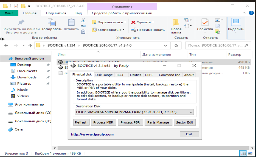Open recent locations dropdown arrow
The height and width of the screenshot is (157, 256).
click(x=23, y=46)
